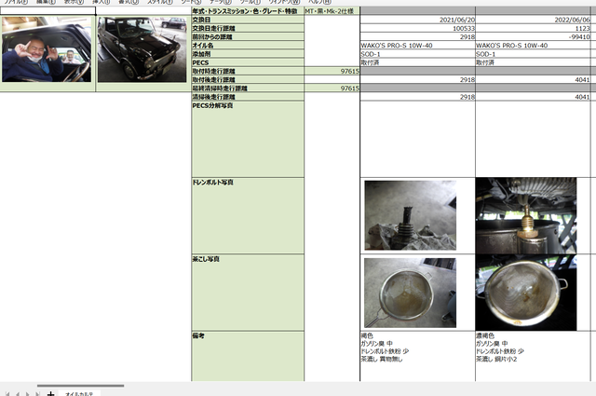Select the 交換日走行距離 label cell
596x396 pixels.
[248, 28]
